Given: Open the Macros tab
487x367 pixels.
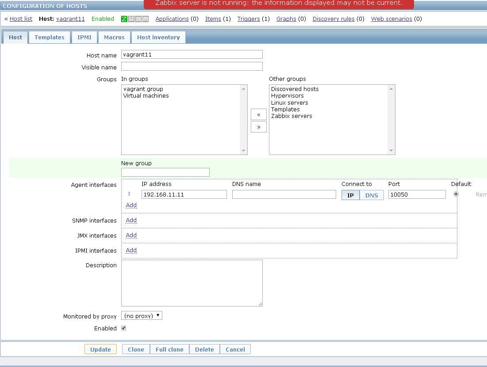Looking at the screenshot, I should (x=114, y=37).
